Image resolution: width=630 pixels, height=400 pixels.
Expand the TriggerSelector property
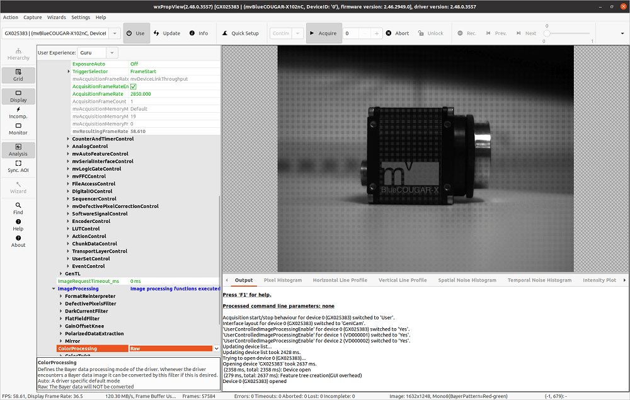[x=69, y=71]
